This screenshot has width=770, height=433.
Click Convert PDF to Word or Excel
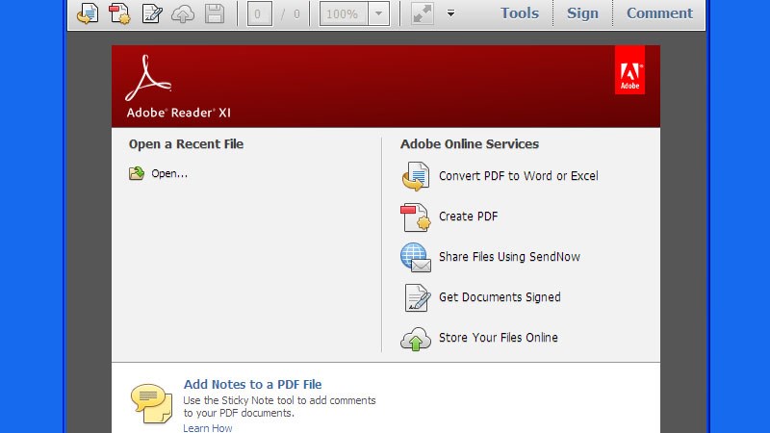[x=519, y=176]
